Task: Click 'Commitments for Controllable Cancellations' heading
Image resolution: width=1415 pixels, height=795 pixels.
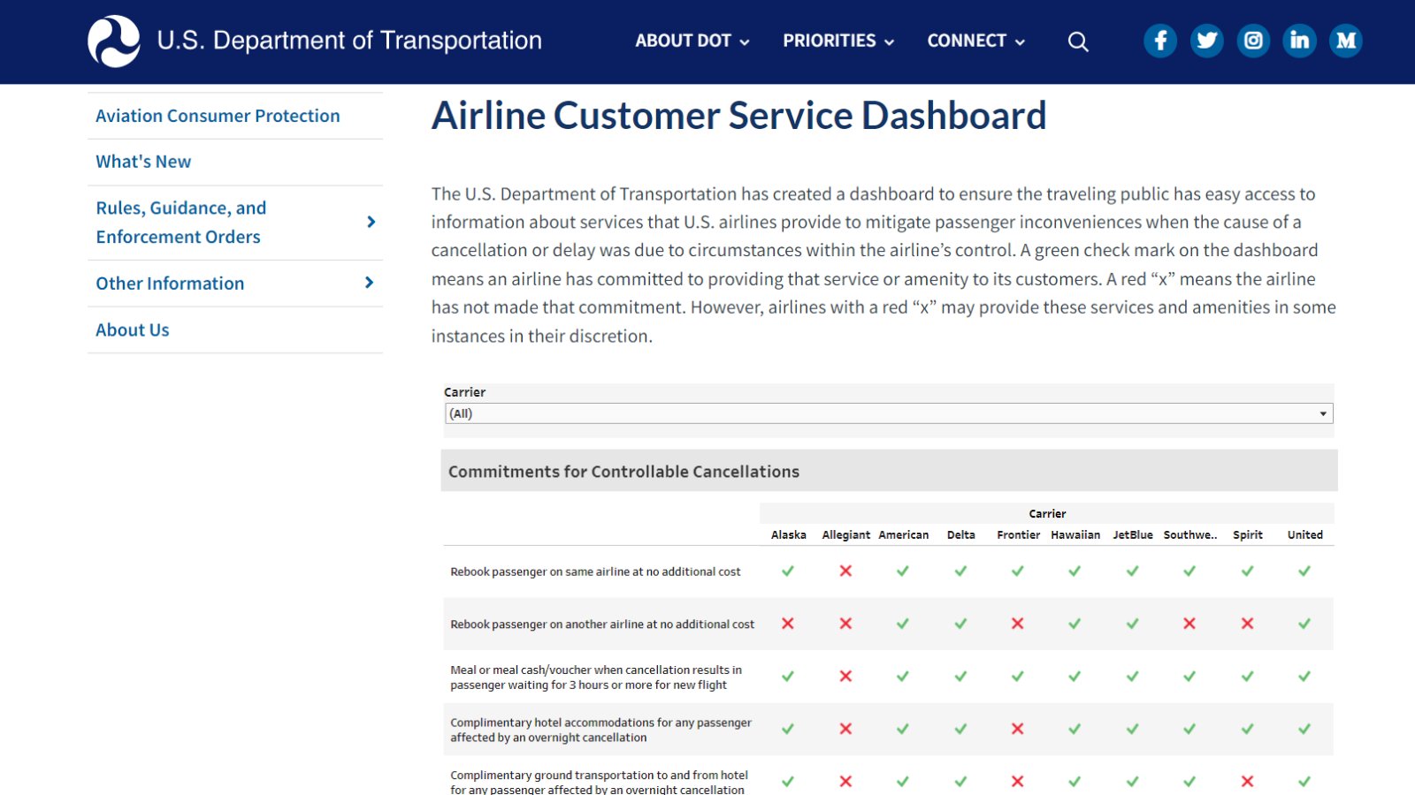Action: pyautogui.click(x=623, y=472)
